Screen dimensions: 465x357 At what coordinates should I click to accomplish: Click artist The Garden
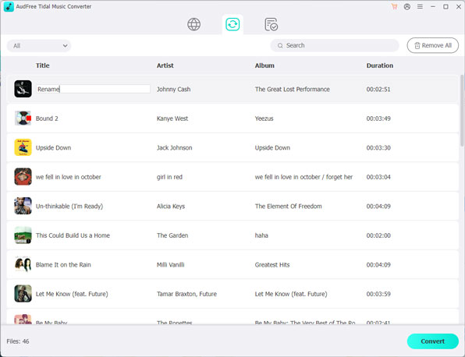point(172,235)
